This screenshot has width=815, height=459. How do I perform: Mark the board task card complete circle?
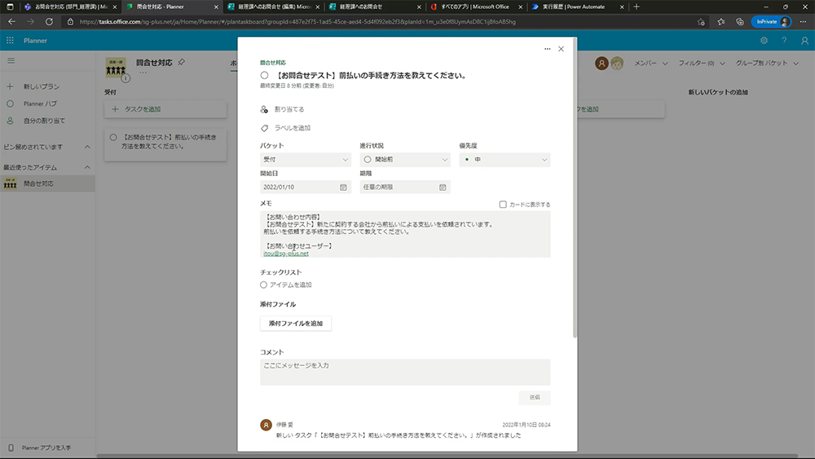[x=112, y=137]
